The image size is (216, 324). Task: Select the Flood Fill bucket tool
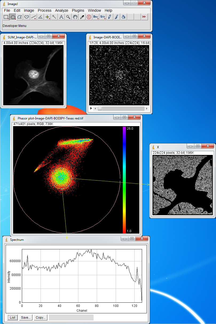124,17
